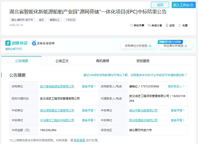Expand 更多联系人 for purchase contact
Screen dimensions: 198x144
[x=176, y=86]
